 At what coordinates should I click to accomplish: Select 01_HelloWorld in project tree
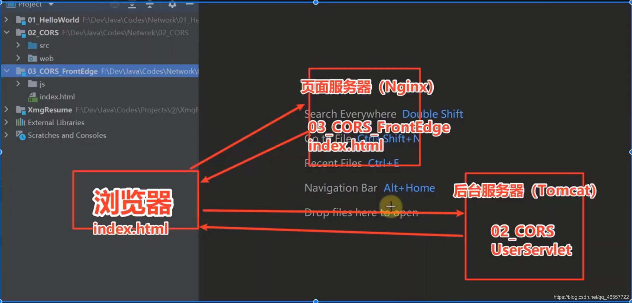[53, 20]
